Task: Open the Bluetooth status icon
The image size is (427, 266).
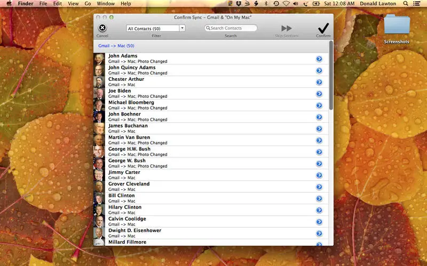Action: [x=266, y=4]
